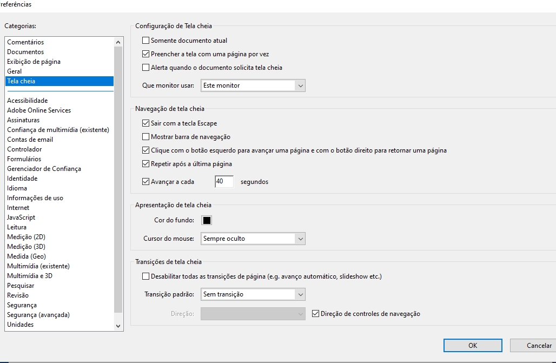
Task: Click the seconds field for 'Avançar a cada'
Action: [224, 182]
